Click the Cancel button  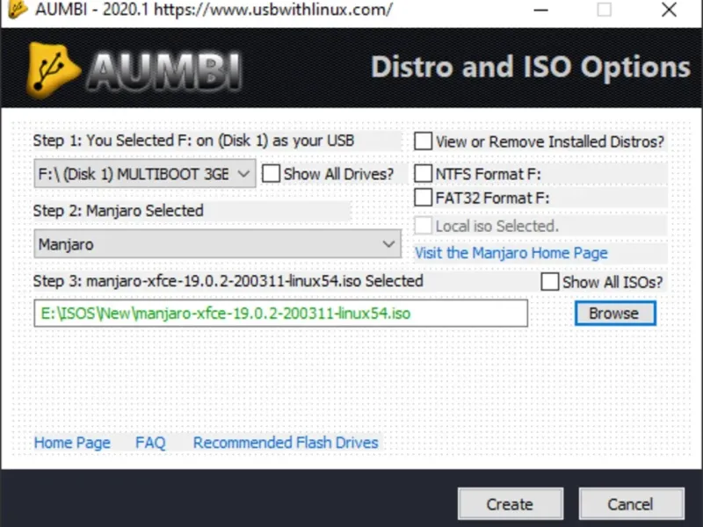[631, 504]
